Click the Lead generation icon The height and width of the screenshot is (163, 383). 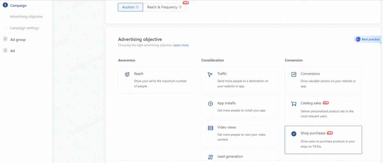click(x=210, y=157)
